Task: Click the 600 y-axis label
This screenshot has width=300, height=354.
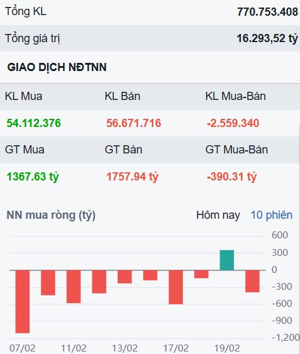Action: tap(280, 235)
